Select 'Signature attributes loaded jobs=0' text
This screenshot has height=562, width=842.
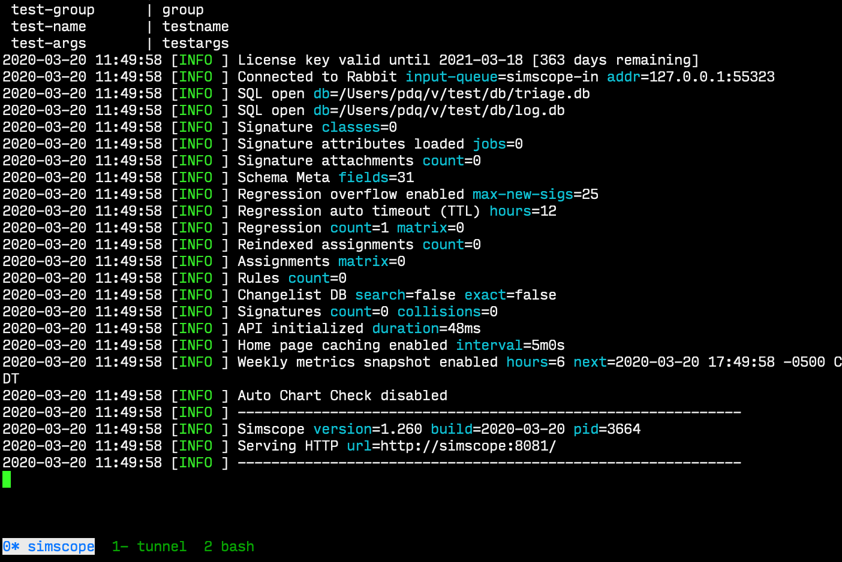pyautogui.click(x=380, y=144)
